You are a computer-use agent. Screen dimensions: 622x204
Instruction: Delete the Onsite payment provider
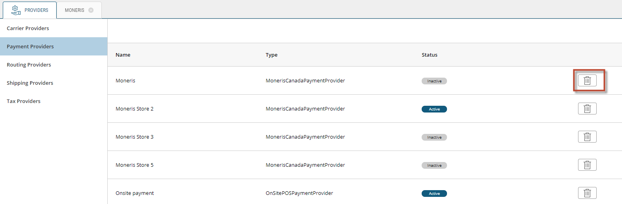click(587, 193)
